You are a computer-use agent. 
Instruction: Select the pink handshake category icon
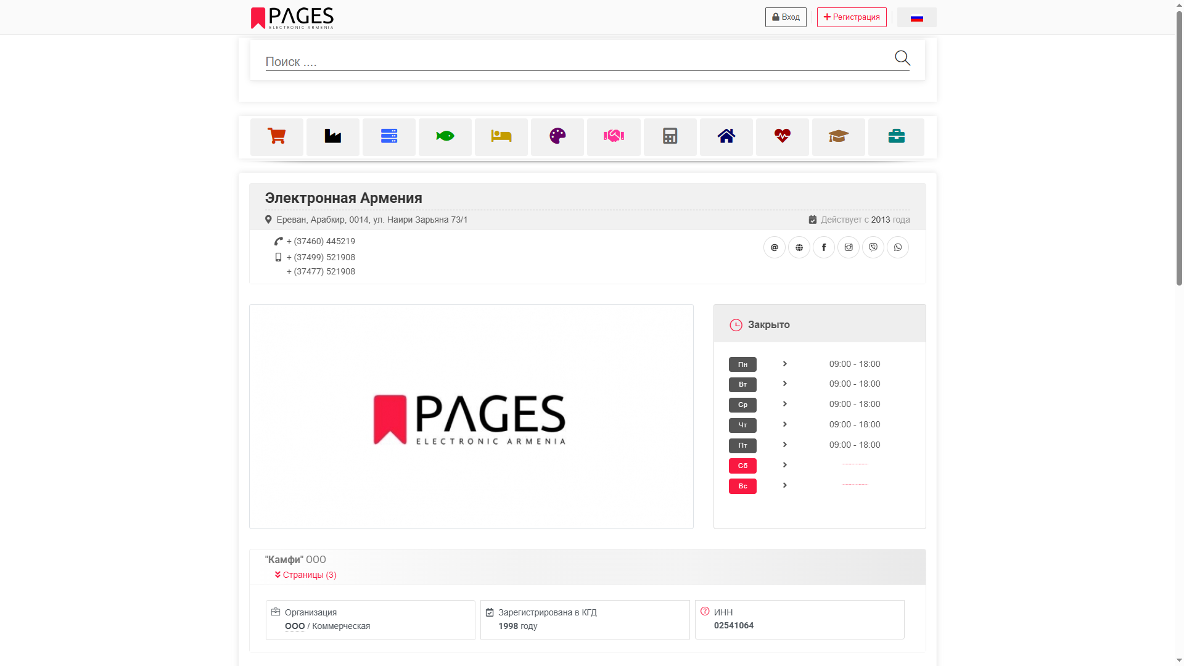tap(614, 137)
